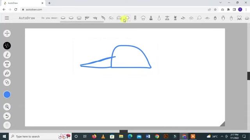Delete drawing with trash icon
This screenshot has height=140, width=250.
click(7, 125)
